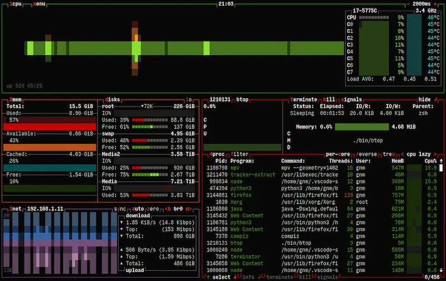Viewport: 446px width, 281px height.
Task: Click the scroll up arrow beside the Cpu% header
Action: [x=441, y=161]
